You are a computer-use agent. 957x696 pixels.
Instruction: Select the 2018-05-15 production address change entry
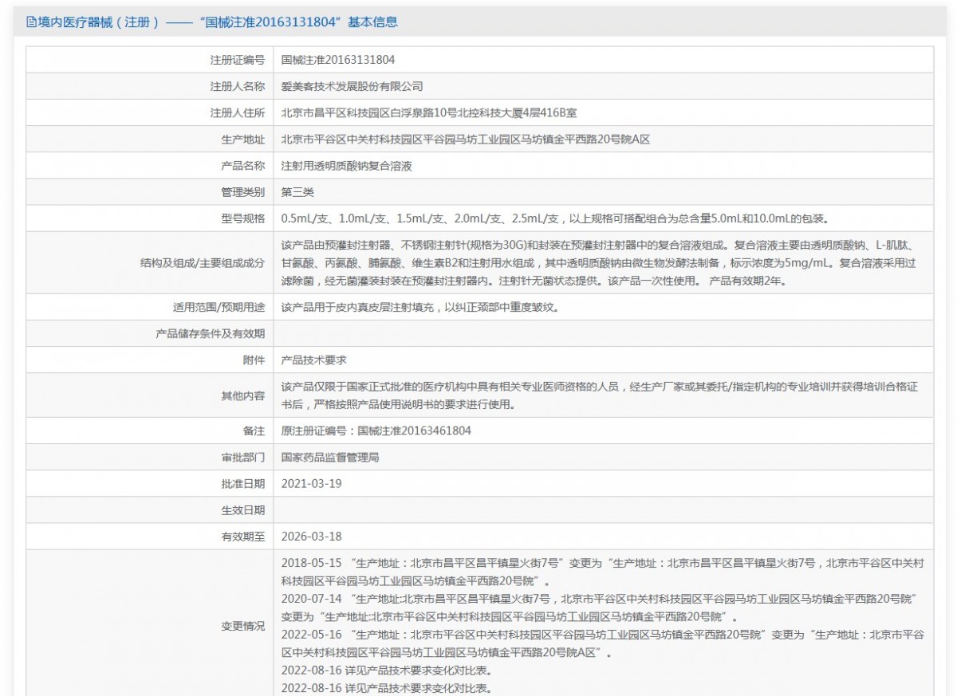point(558,567)
